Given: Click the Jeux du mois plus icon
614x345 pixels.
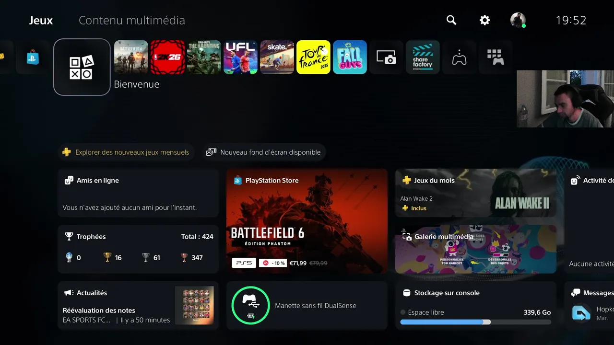Looking at the screenshot, I should [407, 181].
